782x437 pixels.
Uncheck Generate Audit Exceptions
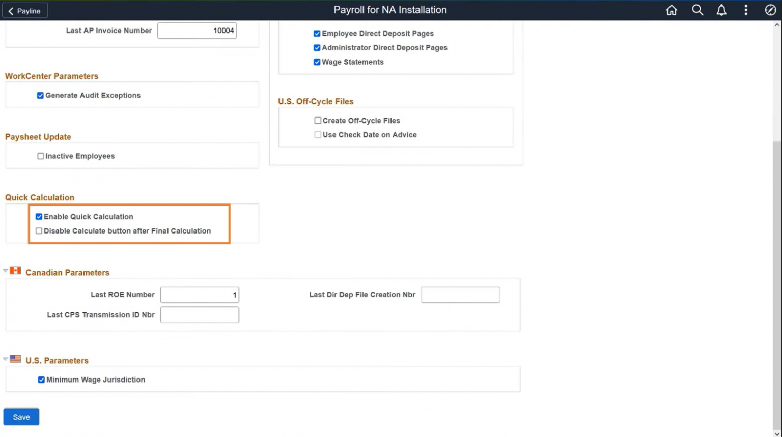[x=40, y=95]
